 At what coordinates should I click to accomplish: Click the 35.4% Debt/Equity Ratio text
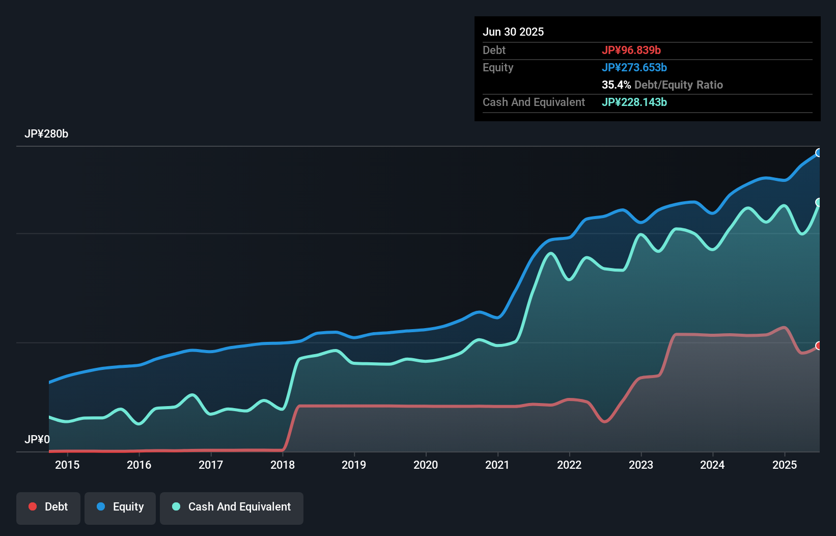662,85
